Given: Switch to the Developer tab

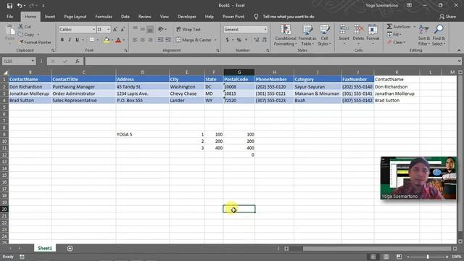Looking at the screenshot, I should click(187, 17).
